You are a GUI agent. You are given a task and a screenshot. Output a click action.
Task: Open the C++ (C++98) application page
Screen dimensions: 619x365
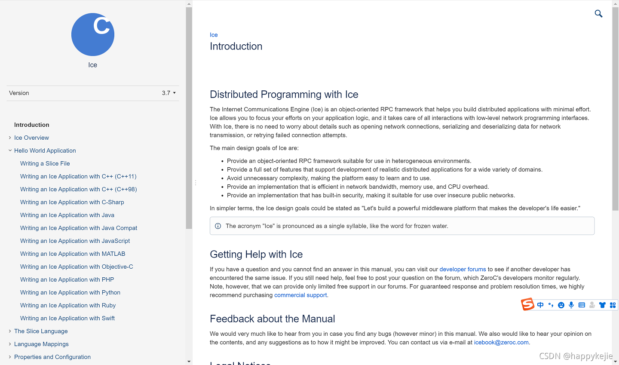tap(79, 189)
